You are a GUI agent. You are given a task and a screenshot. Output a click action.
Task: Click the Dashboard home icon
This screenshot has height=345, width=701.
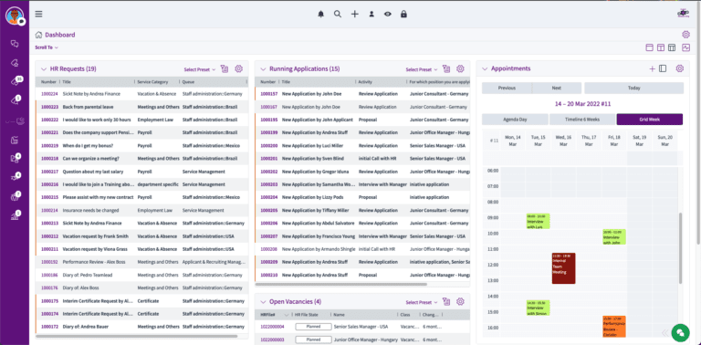[x=39, y=35]
